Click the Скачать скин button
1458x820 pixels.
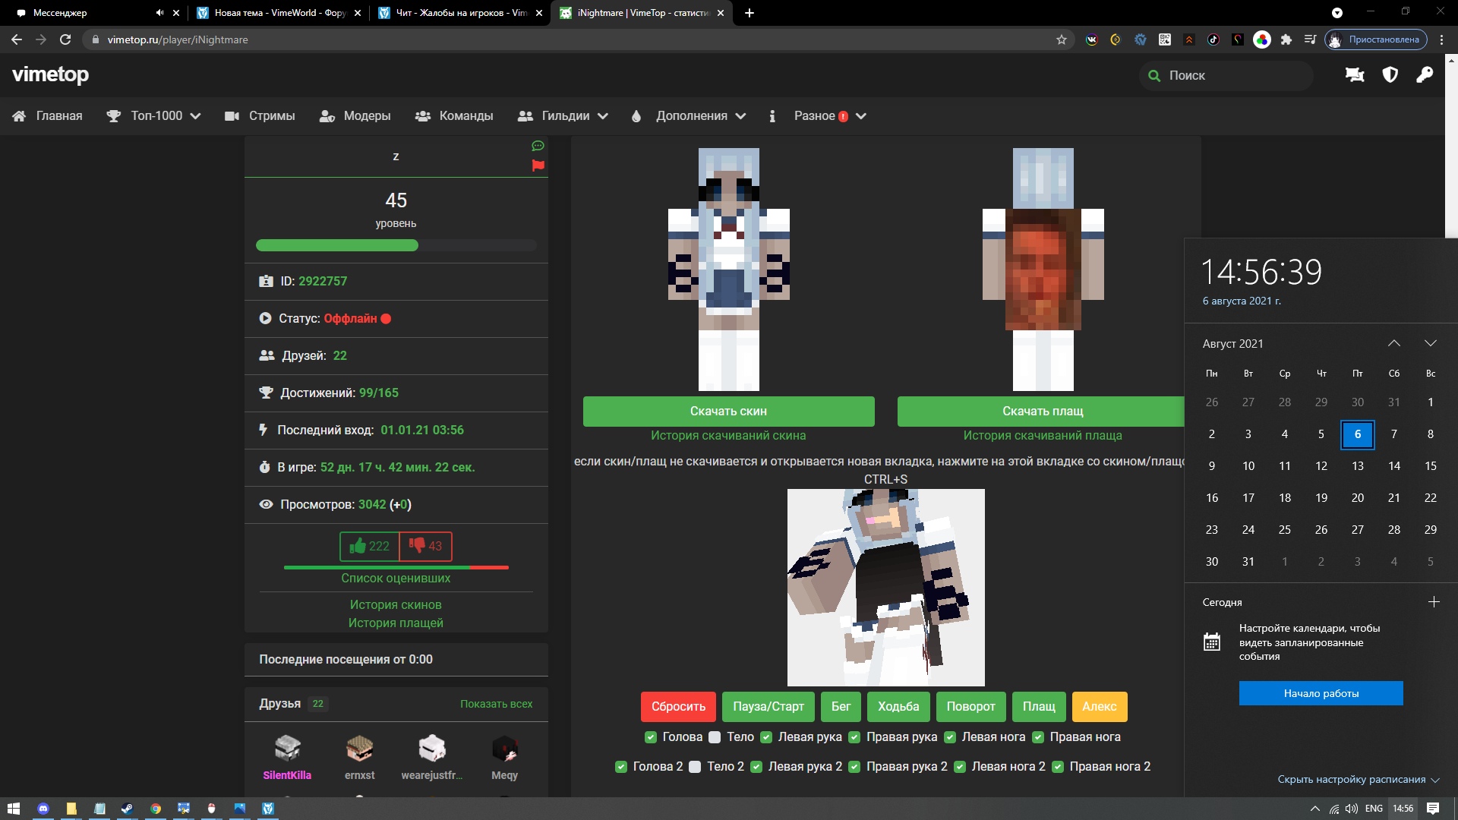[728, 412]
